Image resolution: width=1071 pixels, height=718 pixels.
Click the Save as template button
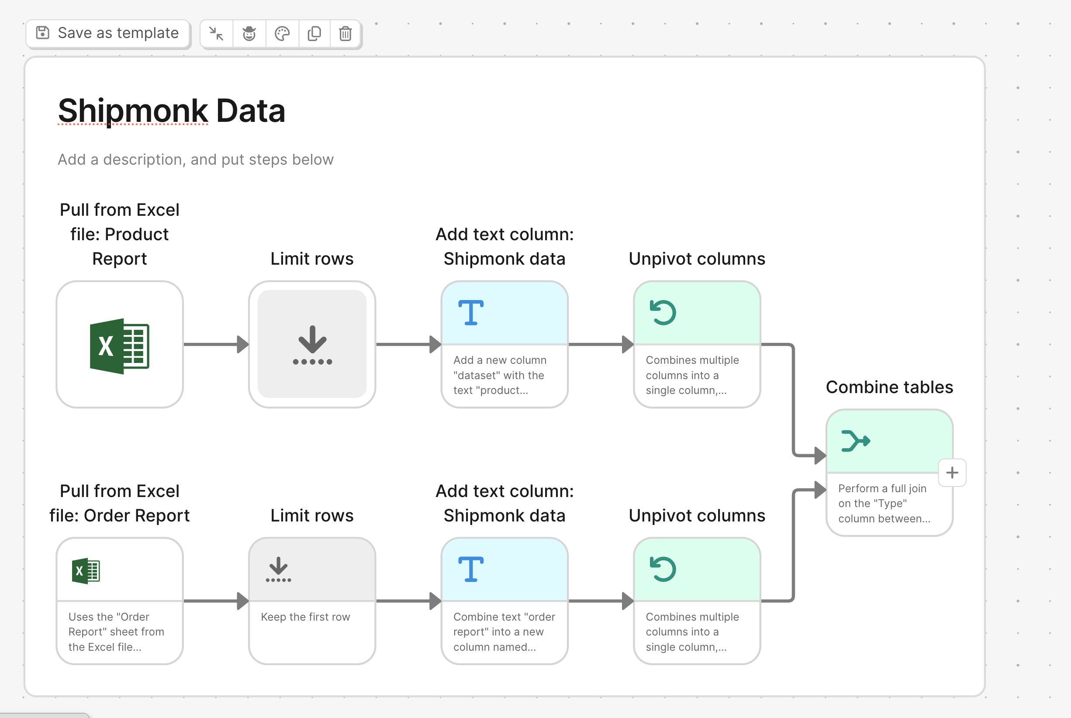click(x=108, y=34)
